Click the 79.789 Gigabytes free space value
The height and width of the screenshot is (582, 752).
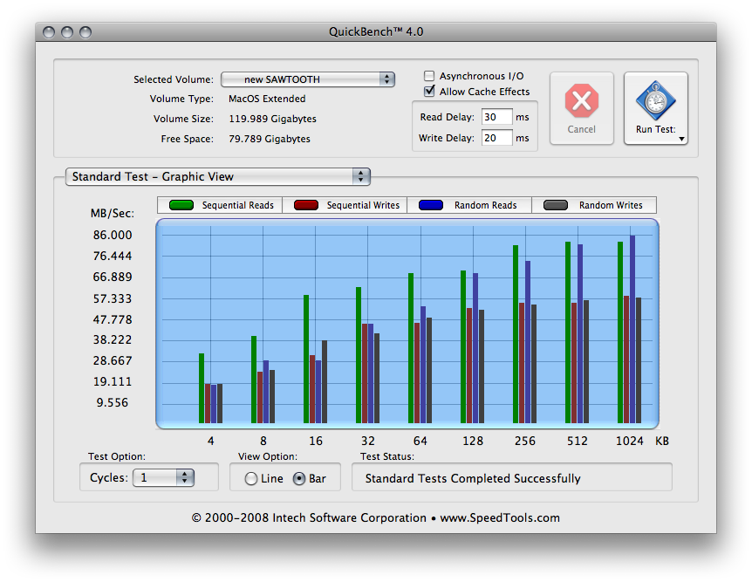pos(270,139)
